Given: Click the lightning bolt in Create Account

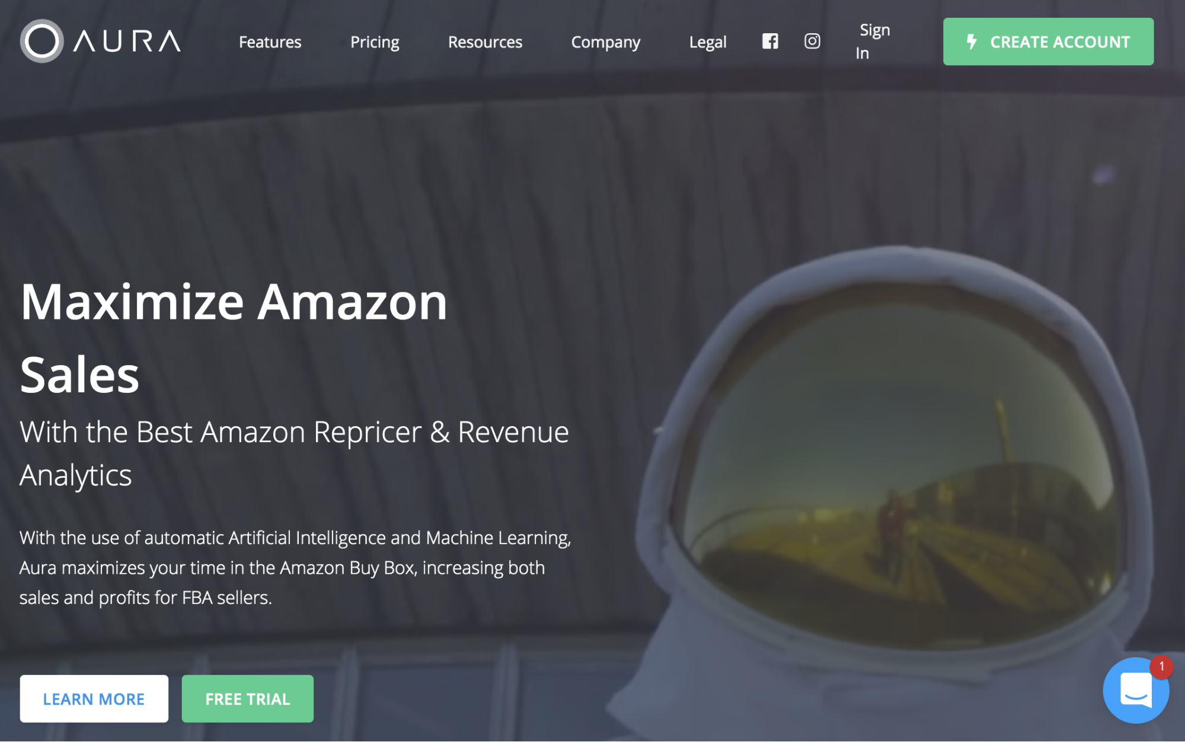Looking at the screenshot, I should [x=972, y=41].
